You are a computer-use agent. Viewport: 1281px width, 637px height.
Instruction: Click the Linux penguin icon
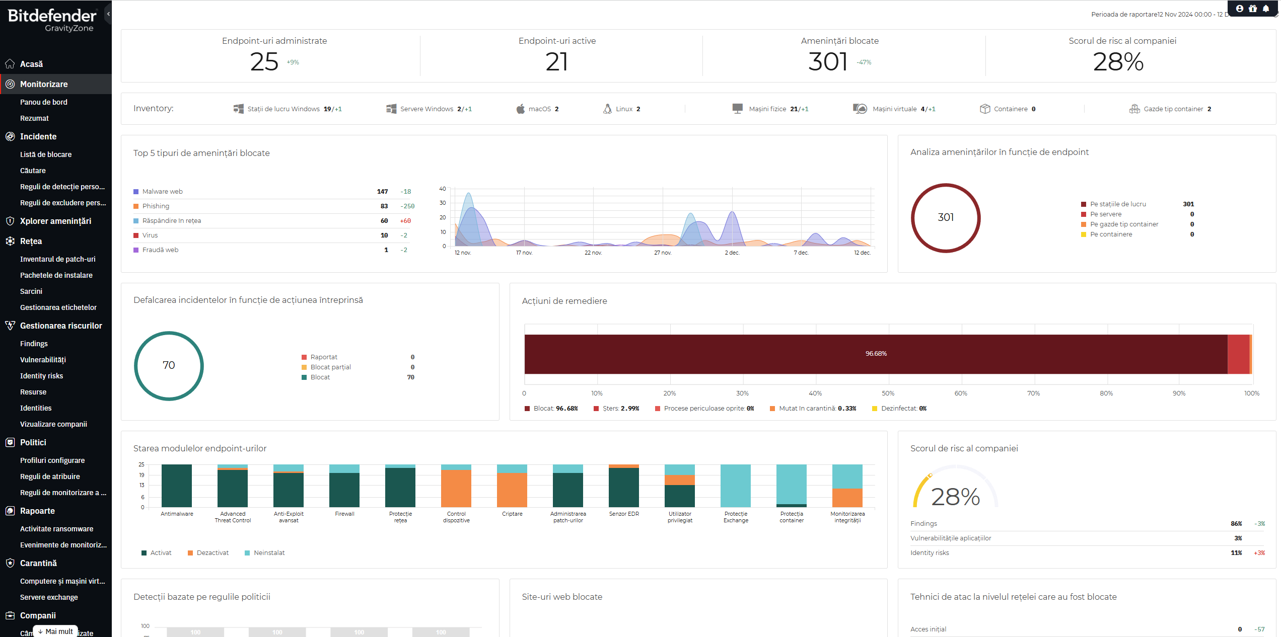pyautogui.click(x=608, y=109)
